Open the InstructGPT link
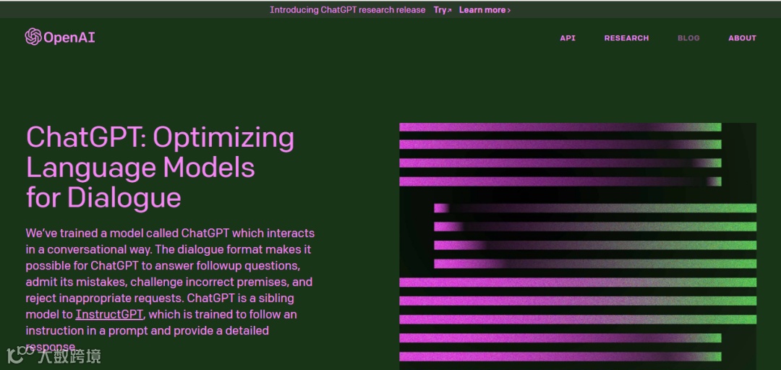781x370 pixels. tap(110, 315)
